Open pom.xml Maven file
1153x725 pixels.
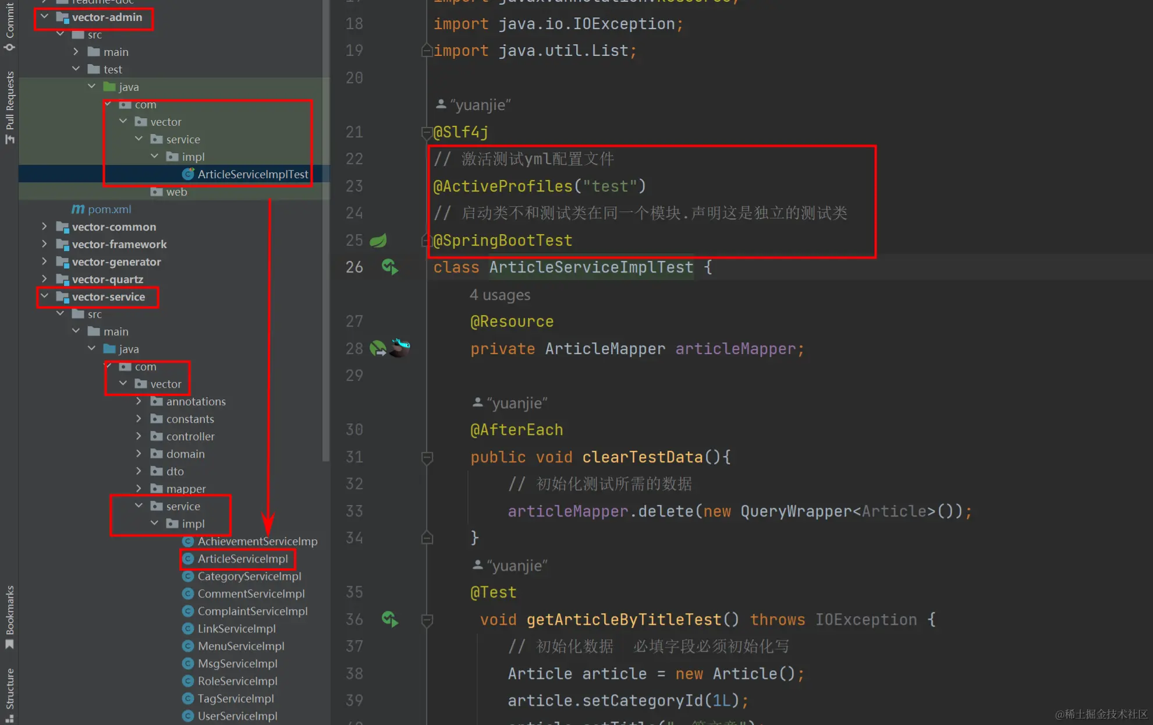pos(109,209)
